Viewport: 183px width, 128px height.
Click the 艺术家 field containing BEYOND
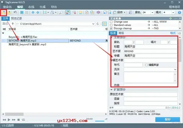(150, 51)
